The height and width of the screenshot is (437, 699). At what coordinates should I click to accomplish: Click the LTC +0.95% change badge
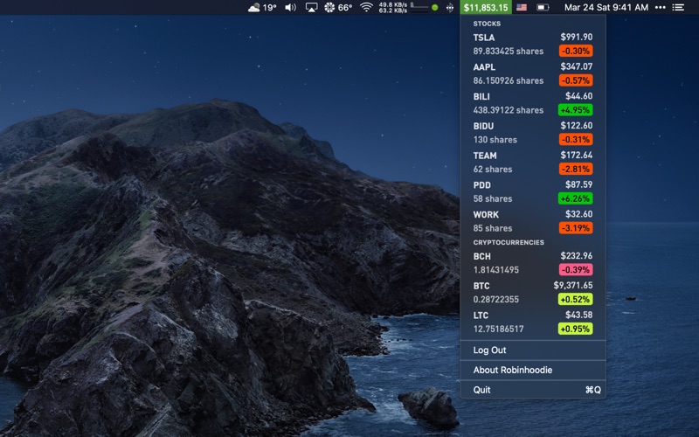pyautogui.click(x=575, y=329)
